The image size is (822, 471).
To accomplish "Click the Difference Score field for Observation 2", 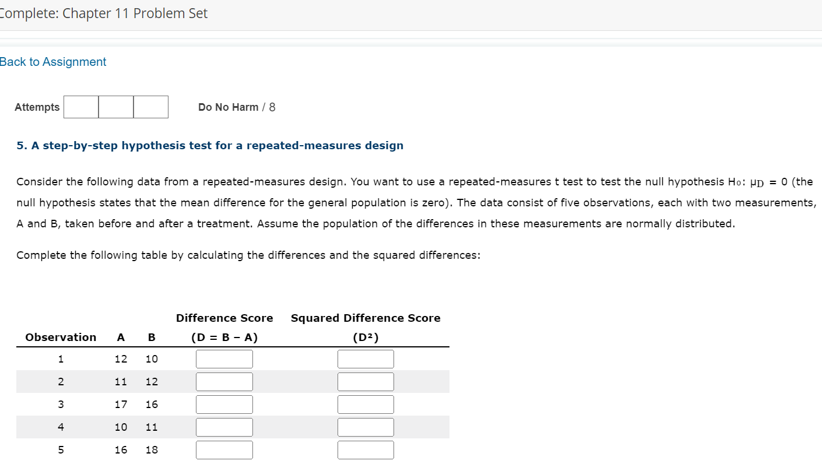I will [x=224, y=381].
